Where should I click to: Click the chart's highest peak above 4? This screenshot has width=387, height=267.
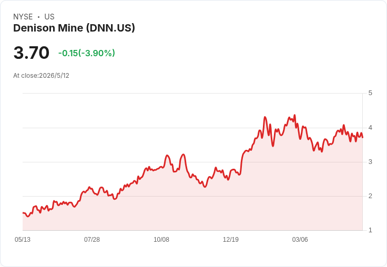click(294, 115)
